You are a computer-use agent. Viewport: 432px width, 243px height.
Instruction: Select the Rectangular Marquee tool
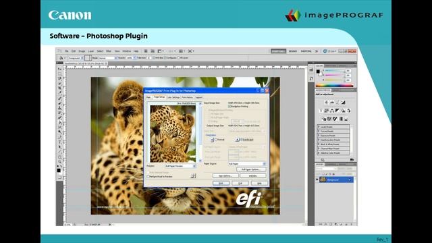point(60,74)
